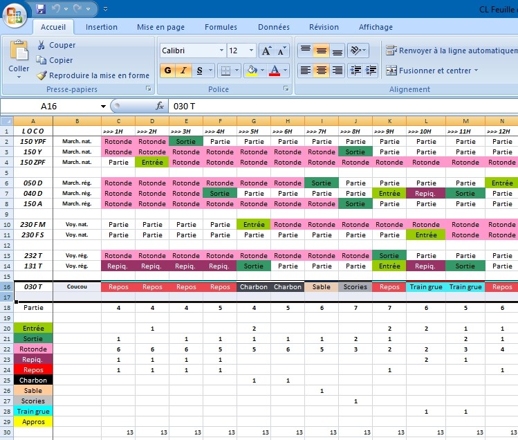Click Renvoyer à la ligne automatiquement
518x440 pixels.
pyautogui.click(x=452, y=51)
